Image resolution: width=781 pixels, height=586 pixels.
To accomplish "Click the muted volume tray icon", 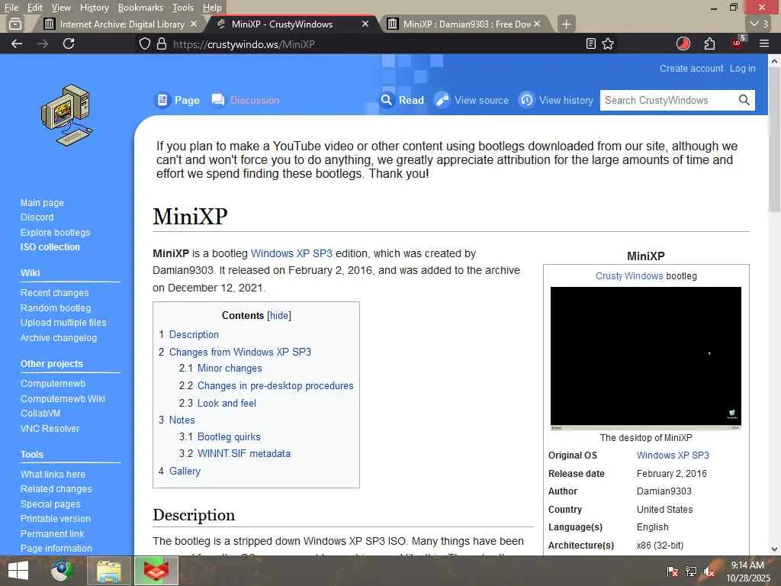I will click(709, 572).
